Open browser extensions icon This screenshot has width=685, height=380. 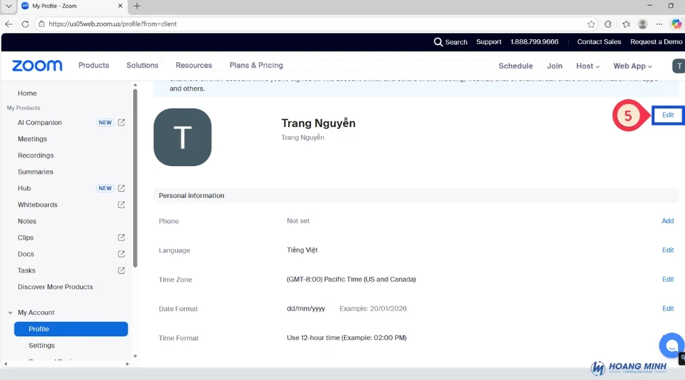pos(608,24)
